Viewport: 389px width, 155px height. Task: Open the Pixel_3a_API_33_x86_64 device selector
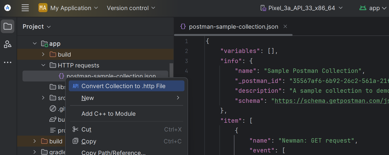coord(302,8)
